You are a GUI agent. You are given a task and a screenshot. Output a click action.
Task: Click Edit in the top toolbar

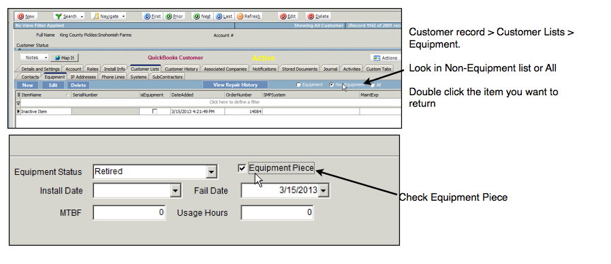[x=288, y=16]
